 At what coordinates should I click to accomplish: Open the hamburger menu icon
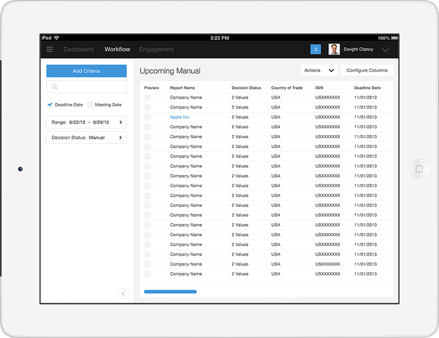[50, 49]
